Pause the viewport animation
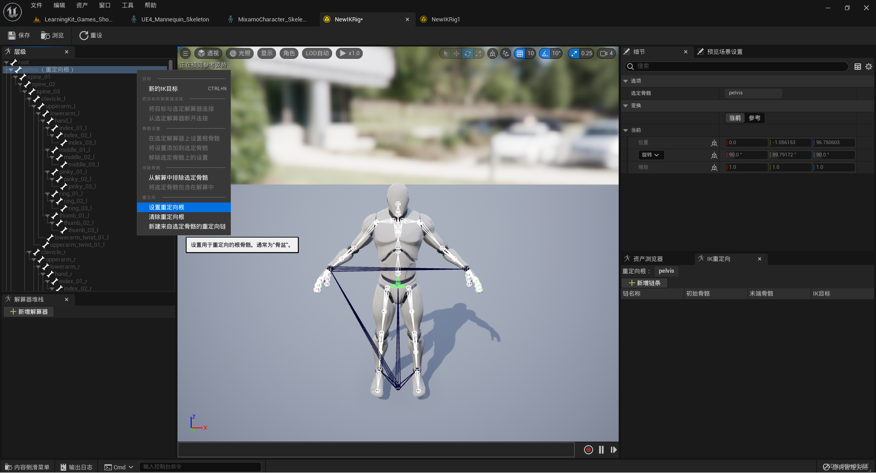The image size is (876, 473). point(601,450)
